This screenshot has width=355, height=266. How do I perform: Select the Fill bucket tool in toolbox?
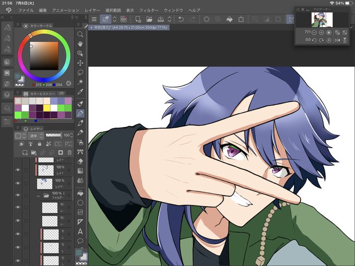coord(80,193)
